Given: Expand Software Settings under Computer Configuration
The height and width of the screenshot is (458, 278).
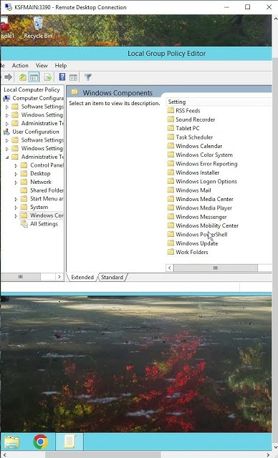Looking at the screenshot, I should pyautogui.click(x=7, y=107).
